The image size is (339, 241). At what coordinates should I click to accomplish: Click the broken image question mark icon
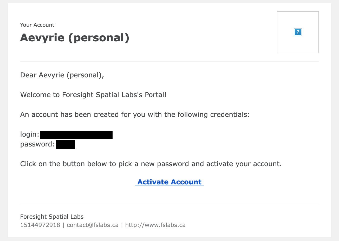point(298,32)
